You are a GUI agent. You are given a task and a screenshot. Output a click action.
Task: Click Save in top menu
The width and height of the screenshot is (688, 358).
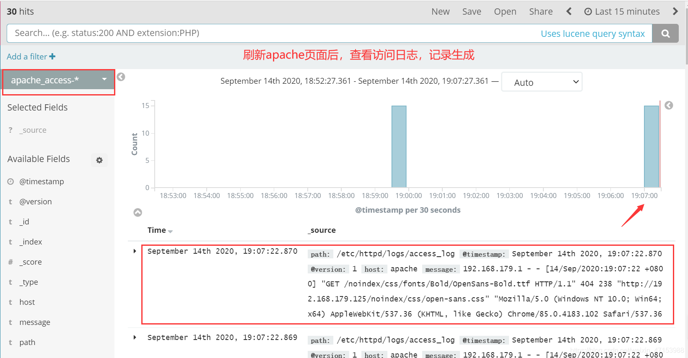(472, 12)
